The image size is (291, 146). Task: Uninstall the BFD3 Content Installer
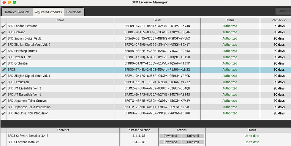193,142
